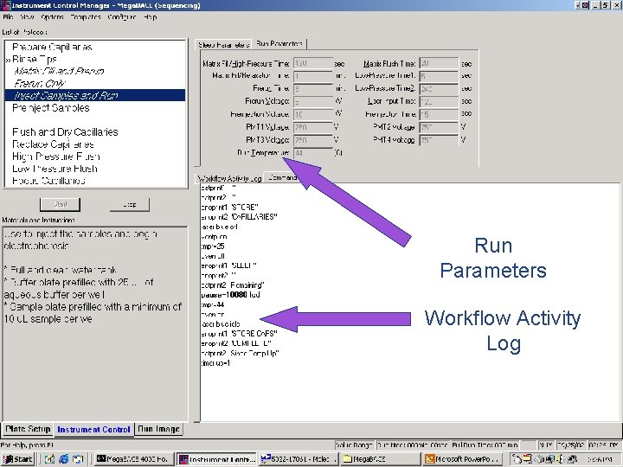This screenshot has width=623, height=467.
Task: Switch to the 5032-17051 taskbar window
Action: 299,459
